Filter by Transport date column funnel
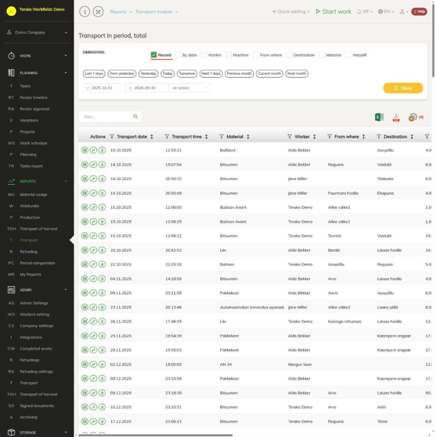This screenshot has width=435, height=437. click(112, 137)
